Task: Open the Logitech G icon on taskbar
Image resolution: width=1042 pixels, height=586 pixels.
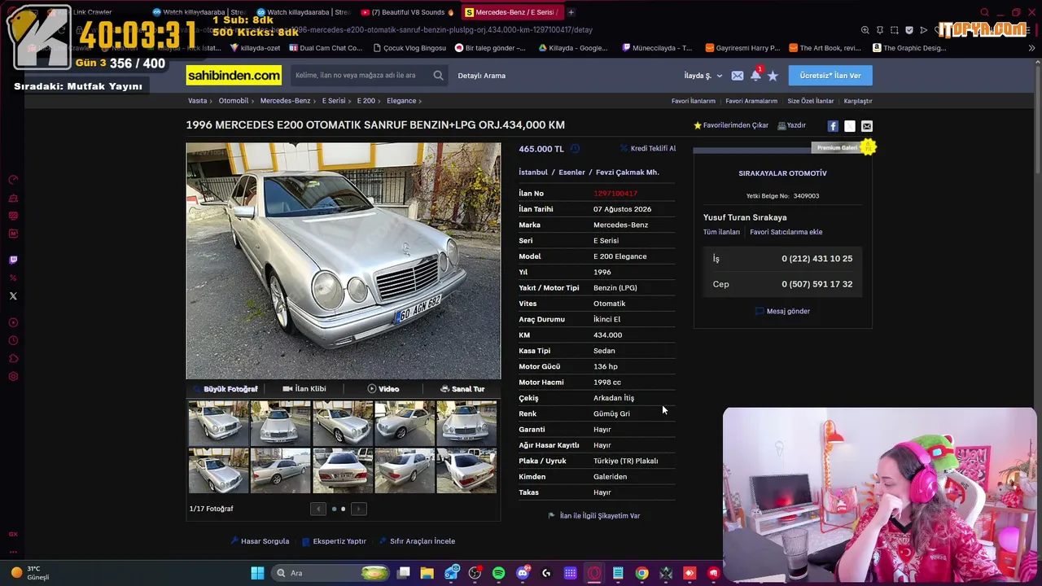Action: click(x=546, y=573)
